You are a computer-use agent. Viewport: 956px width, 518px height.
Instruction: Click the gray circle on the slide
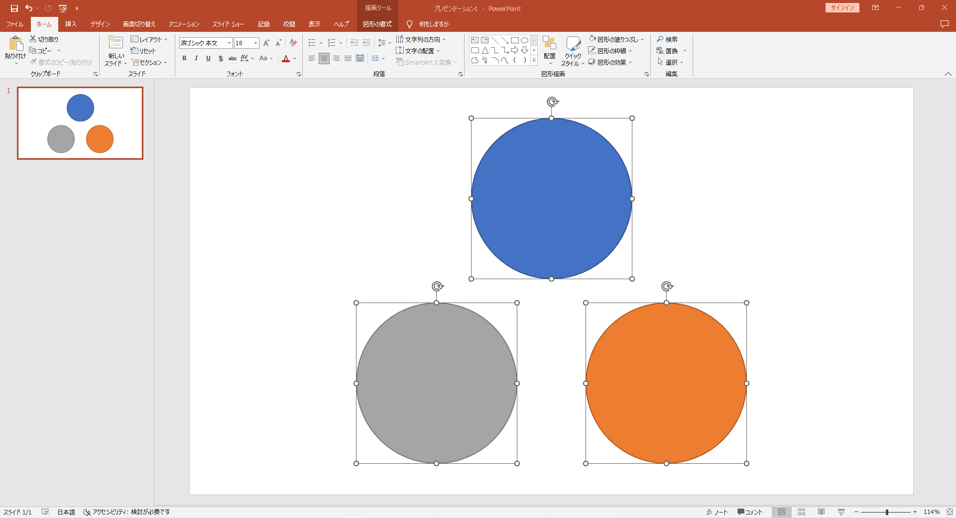[x=437, y=383]
